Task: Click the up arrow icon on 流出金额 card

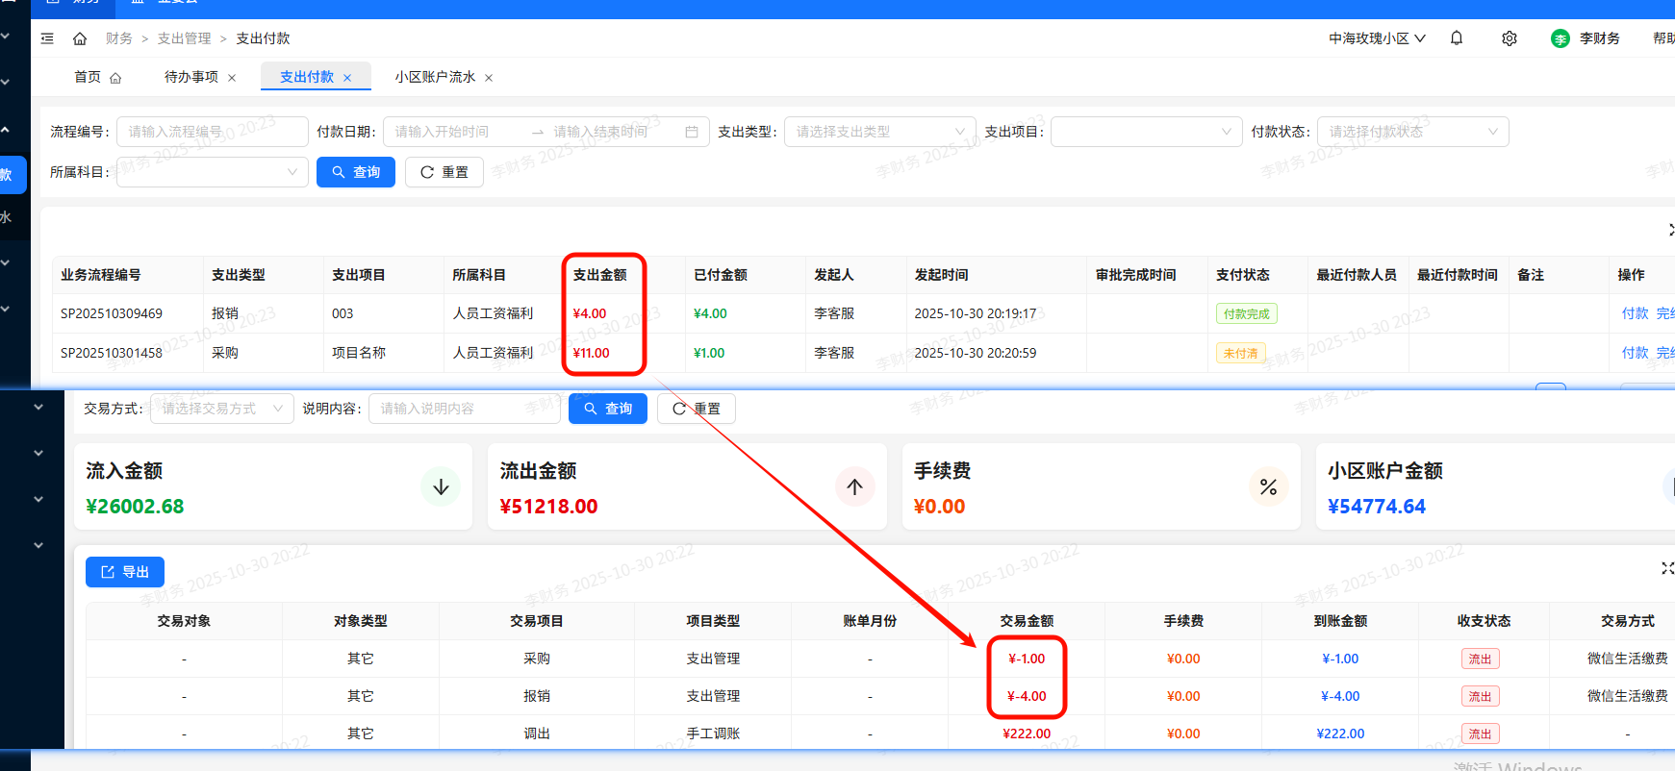Action: click(x=854, y=487)
